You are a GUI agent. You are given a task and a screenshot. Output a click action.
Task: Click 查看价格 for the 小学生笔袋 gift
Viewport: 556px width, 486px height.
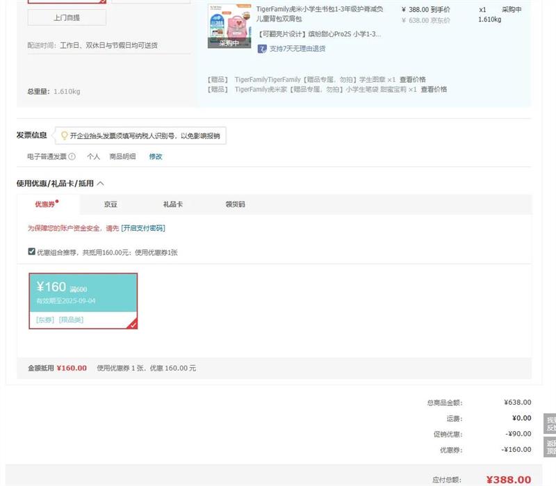pyautogui.click(x=433, y=89)
